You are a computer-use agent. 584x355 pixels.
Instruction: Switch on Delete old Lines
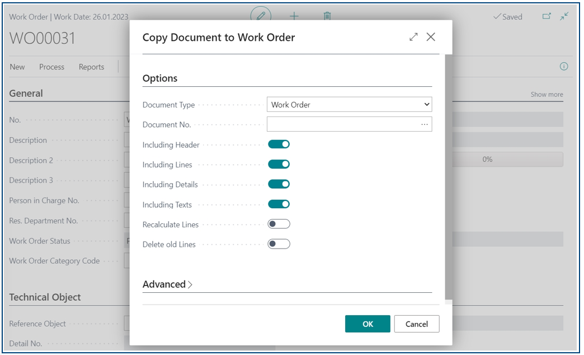[x=279, y=244]
